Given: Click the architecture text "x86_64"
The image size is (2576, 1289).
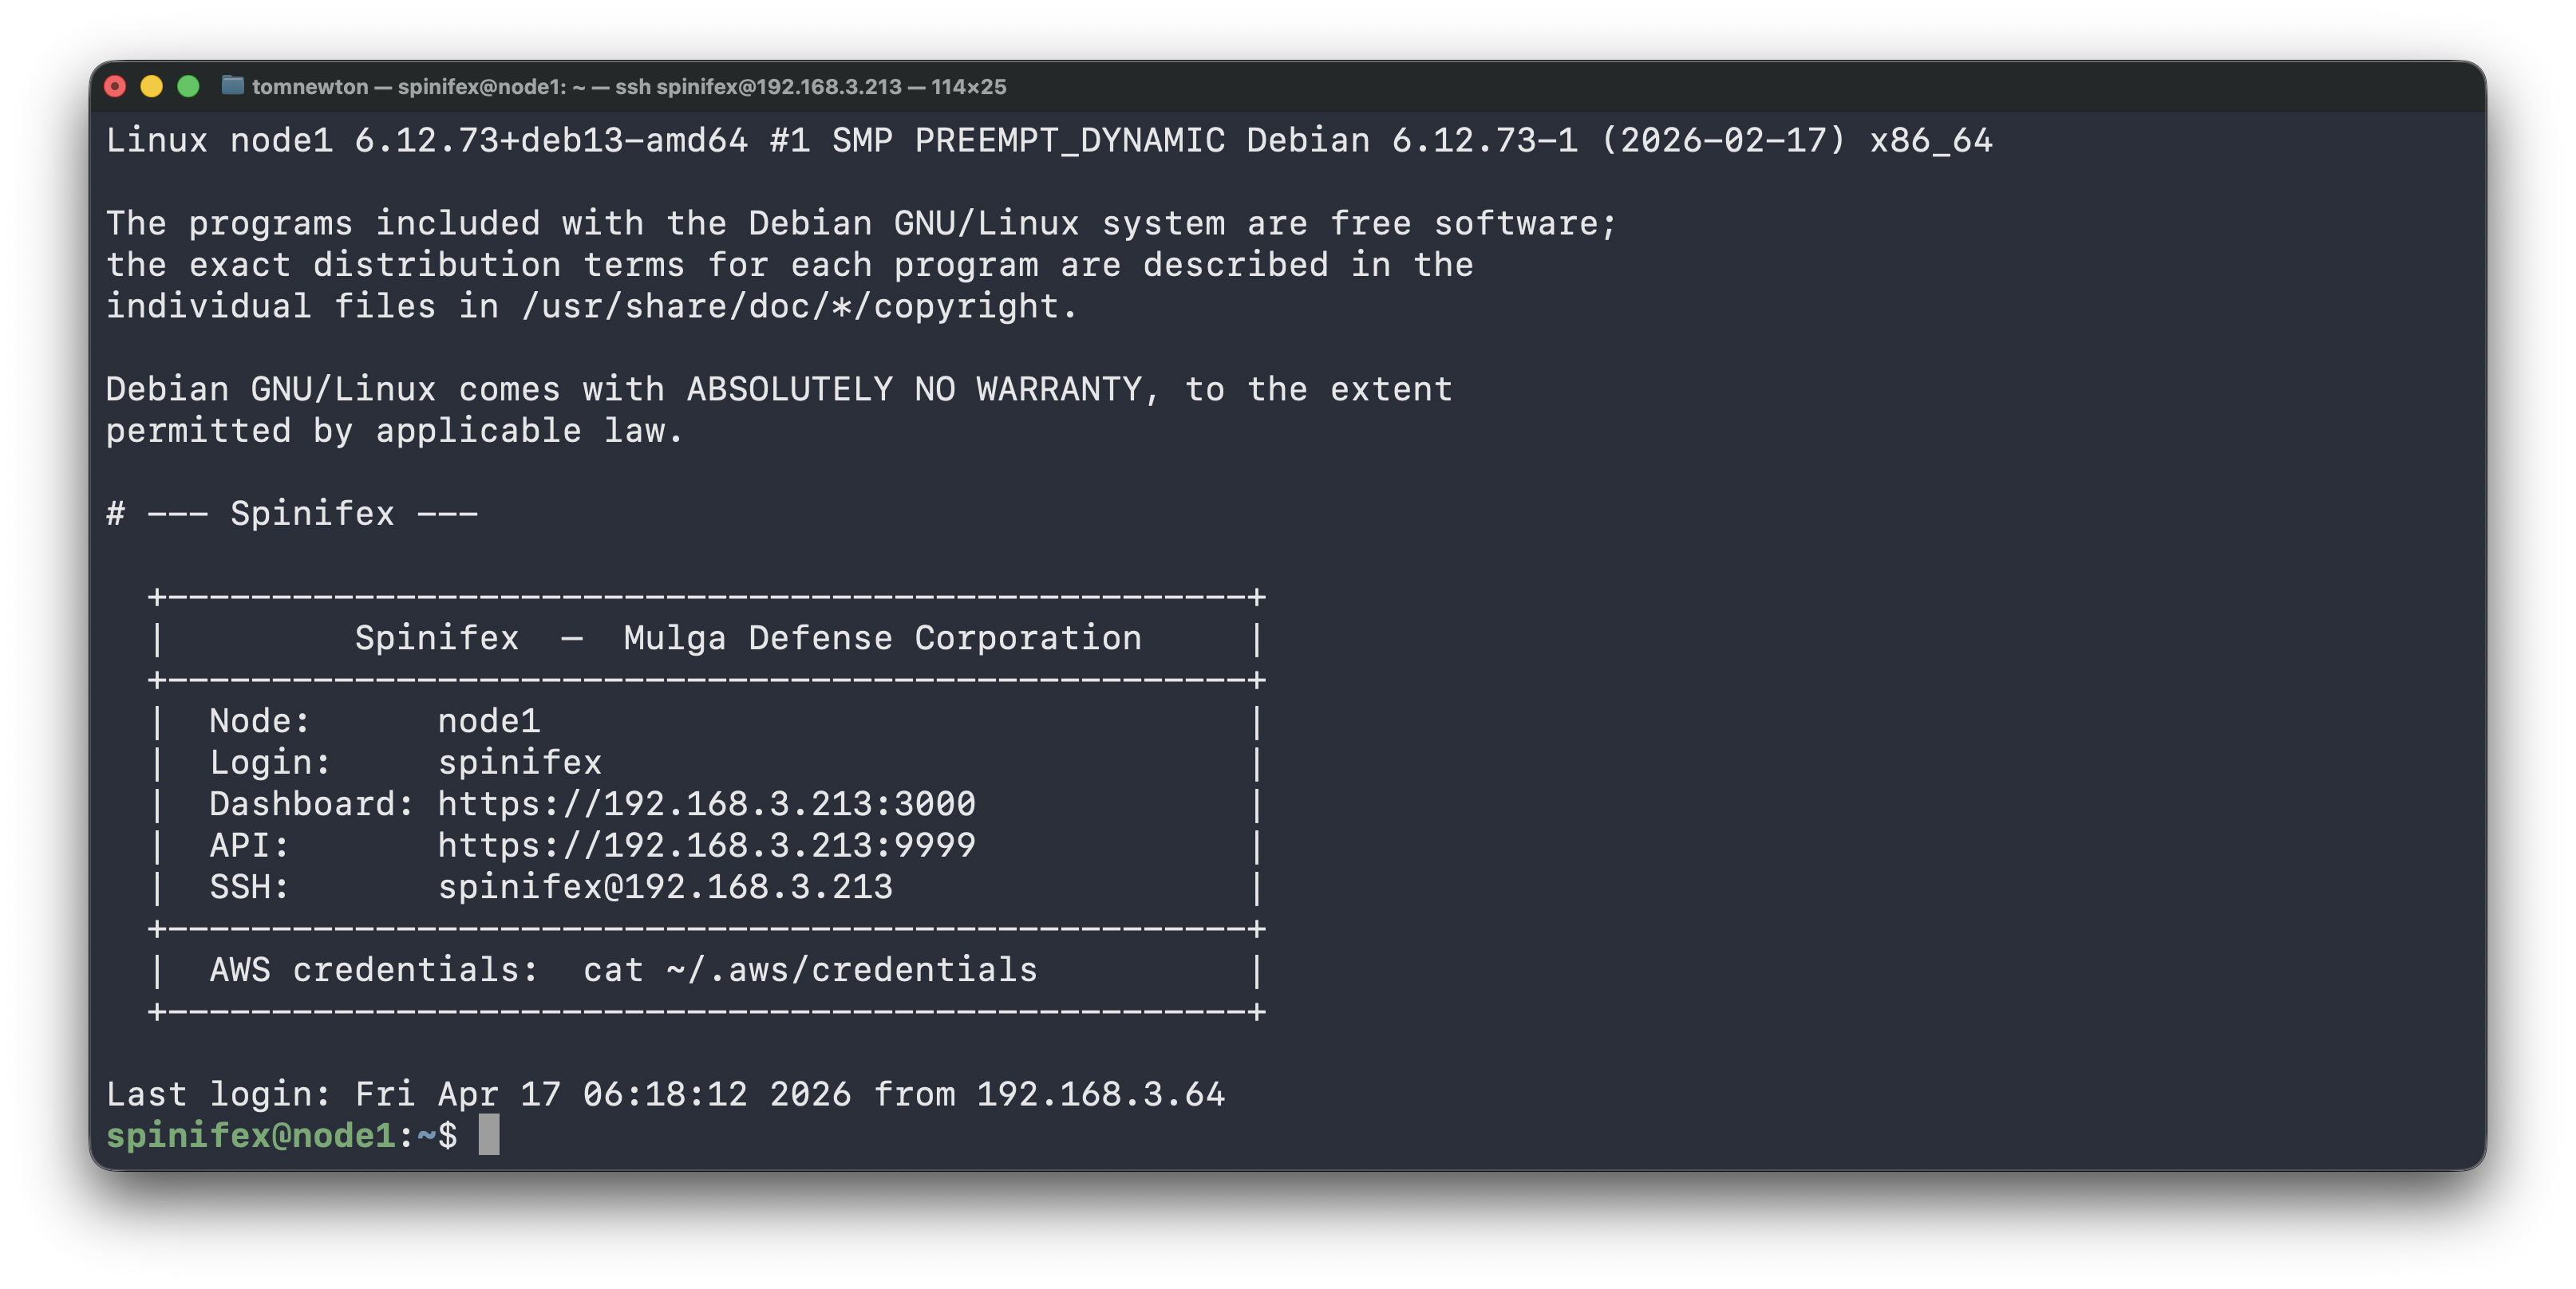Looking at the screenshot, I should point(1931,141).
